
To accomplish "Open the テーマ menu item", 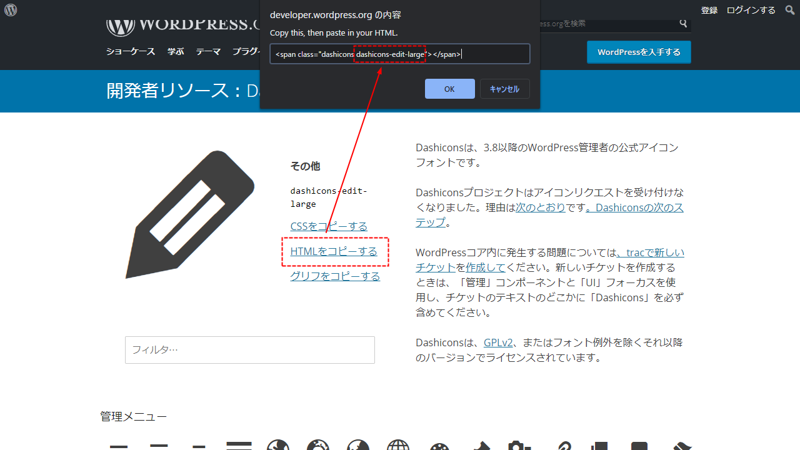I will (x=208, y=51).
